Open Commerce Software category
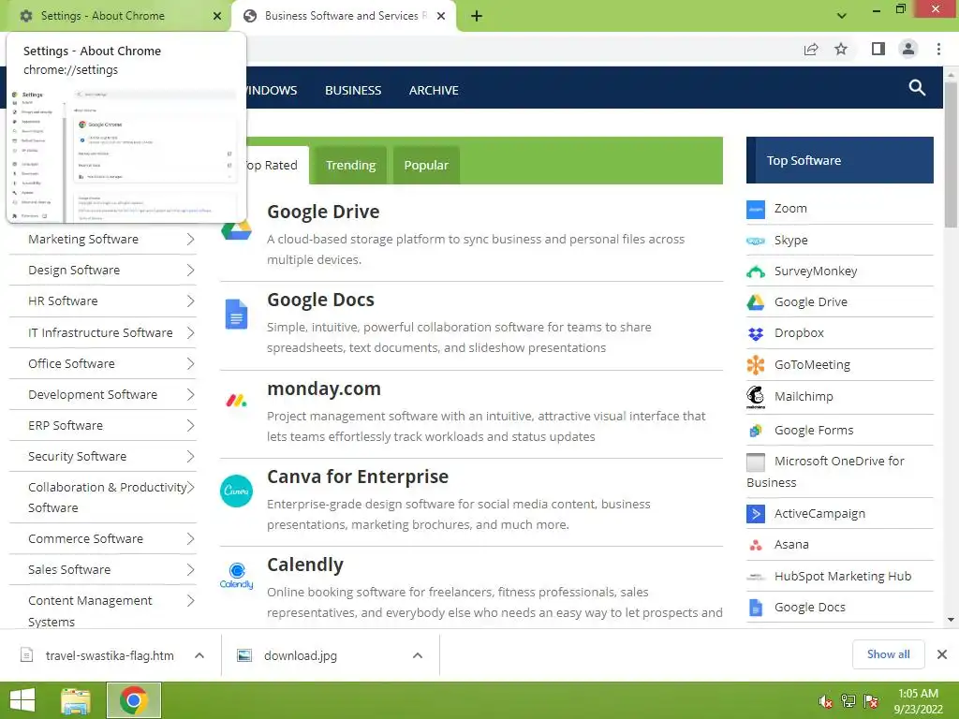This screenshot has width=959, height=719. [85, 539]
